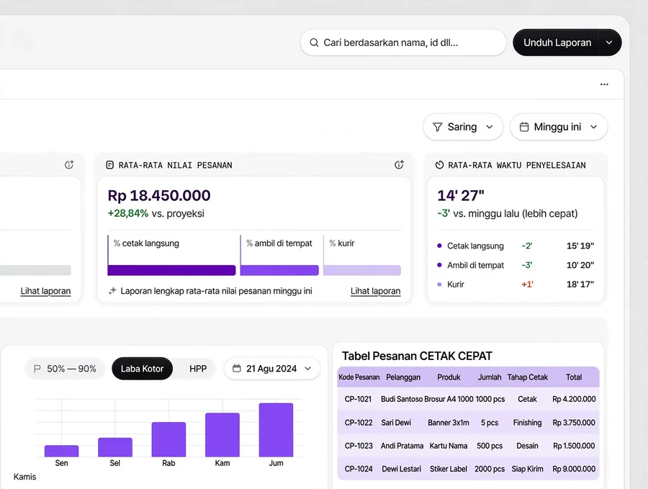This screenshot has height=489, width=648.
Task: Click the timer icon beside RATA-RATA WAKTU PENYELESAIAN
Action: click(x=439, y=165)
